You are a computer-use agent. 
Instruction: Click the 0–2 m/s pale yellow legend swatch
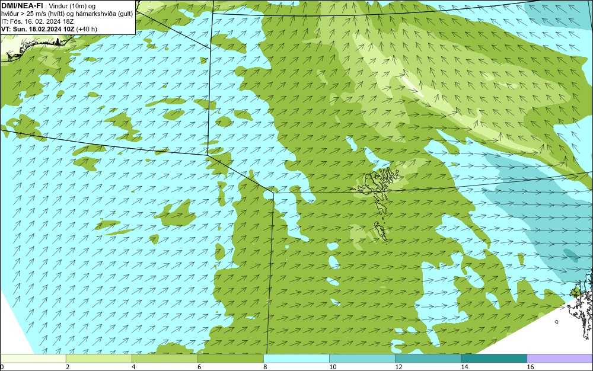pyautogui.click(x=33, y=359)
